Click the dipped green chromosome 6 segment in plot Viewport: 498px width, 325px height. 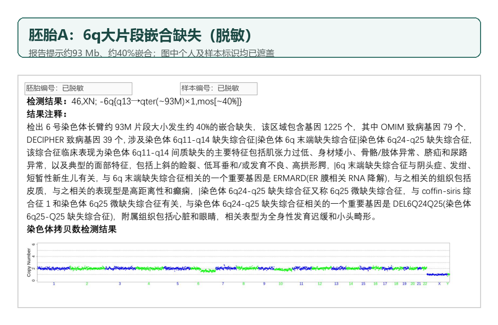(208, 271)
